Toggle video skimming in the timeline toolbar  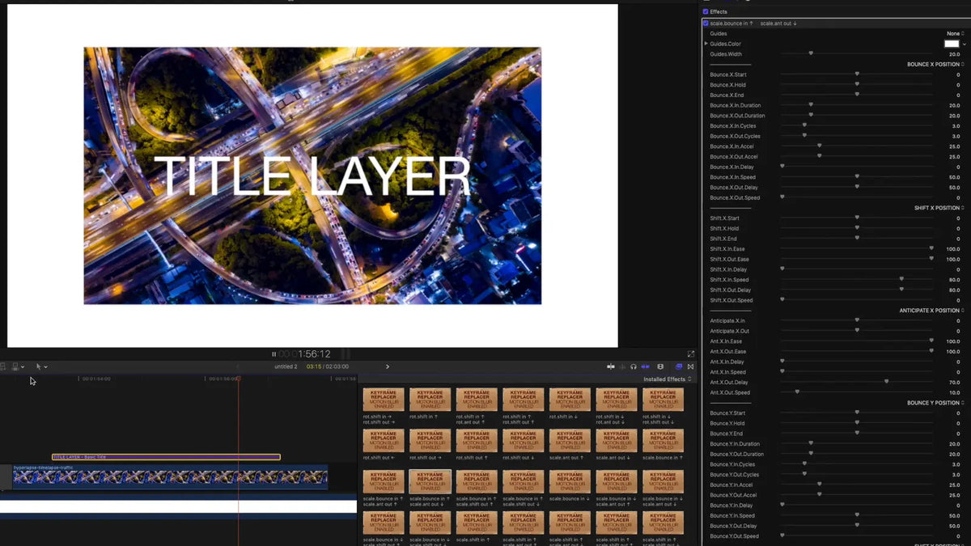tap(611, 366)
